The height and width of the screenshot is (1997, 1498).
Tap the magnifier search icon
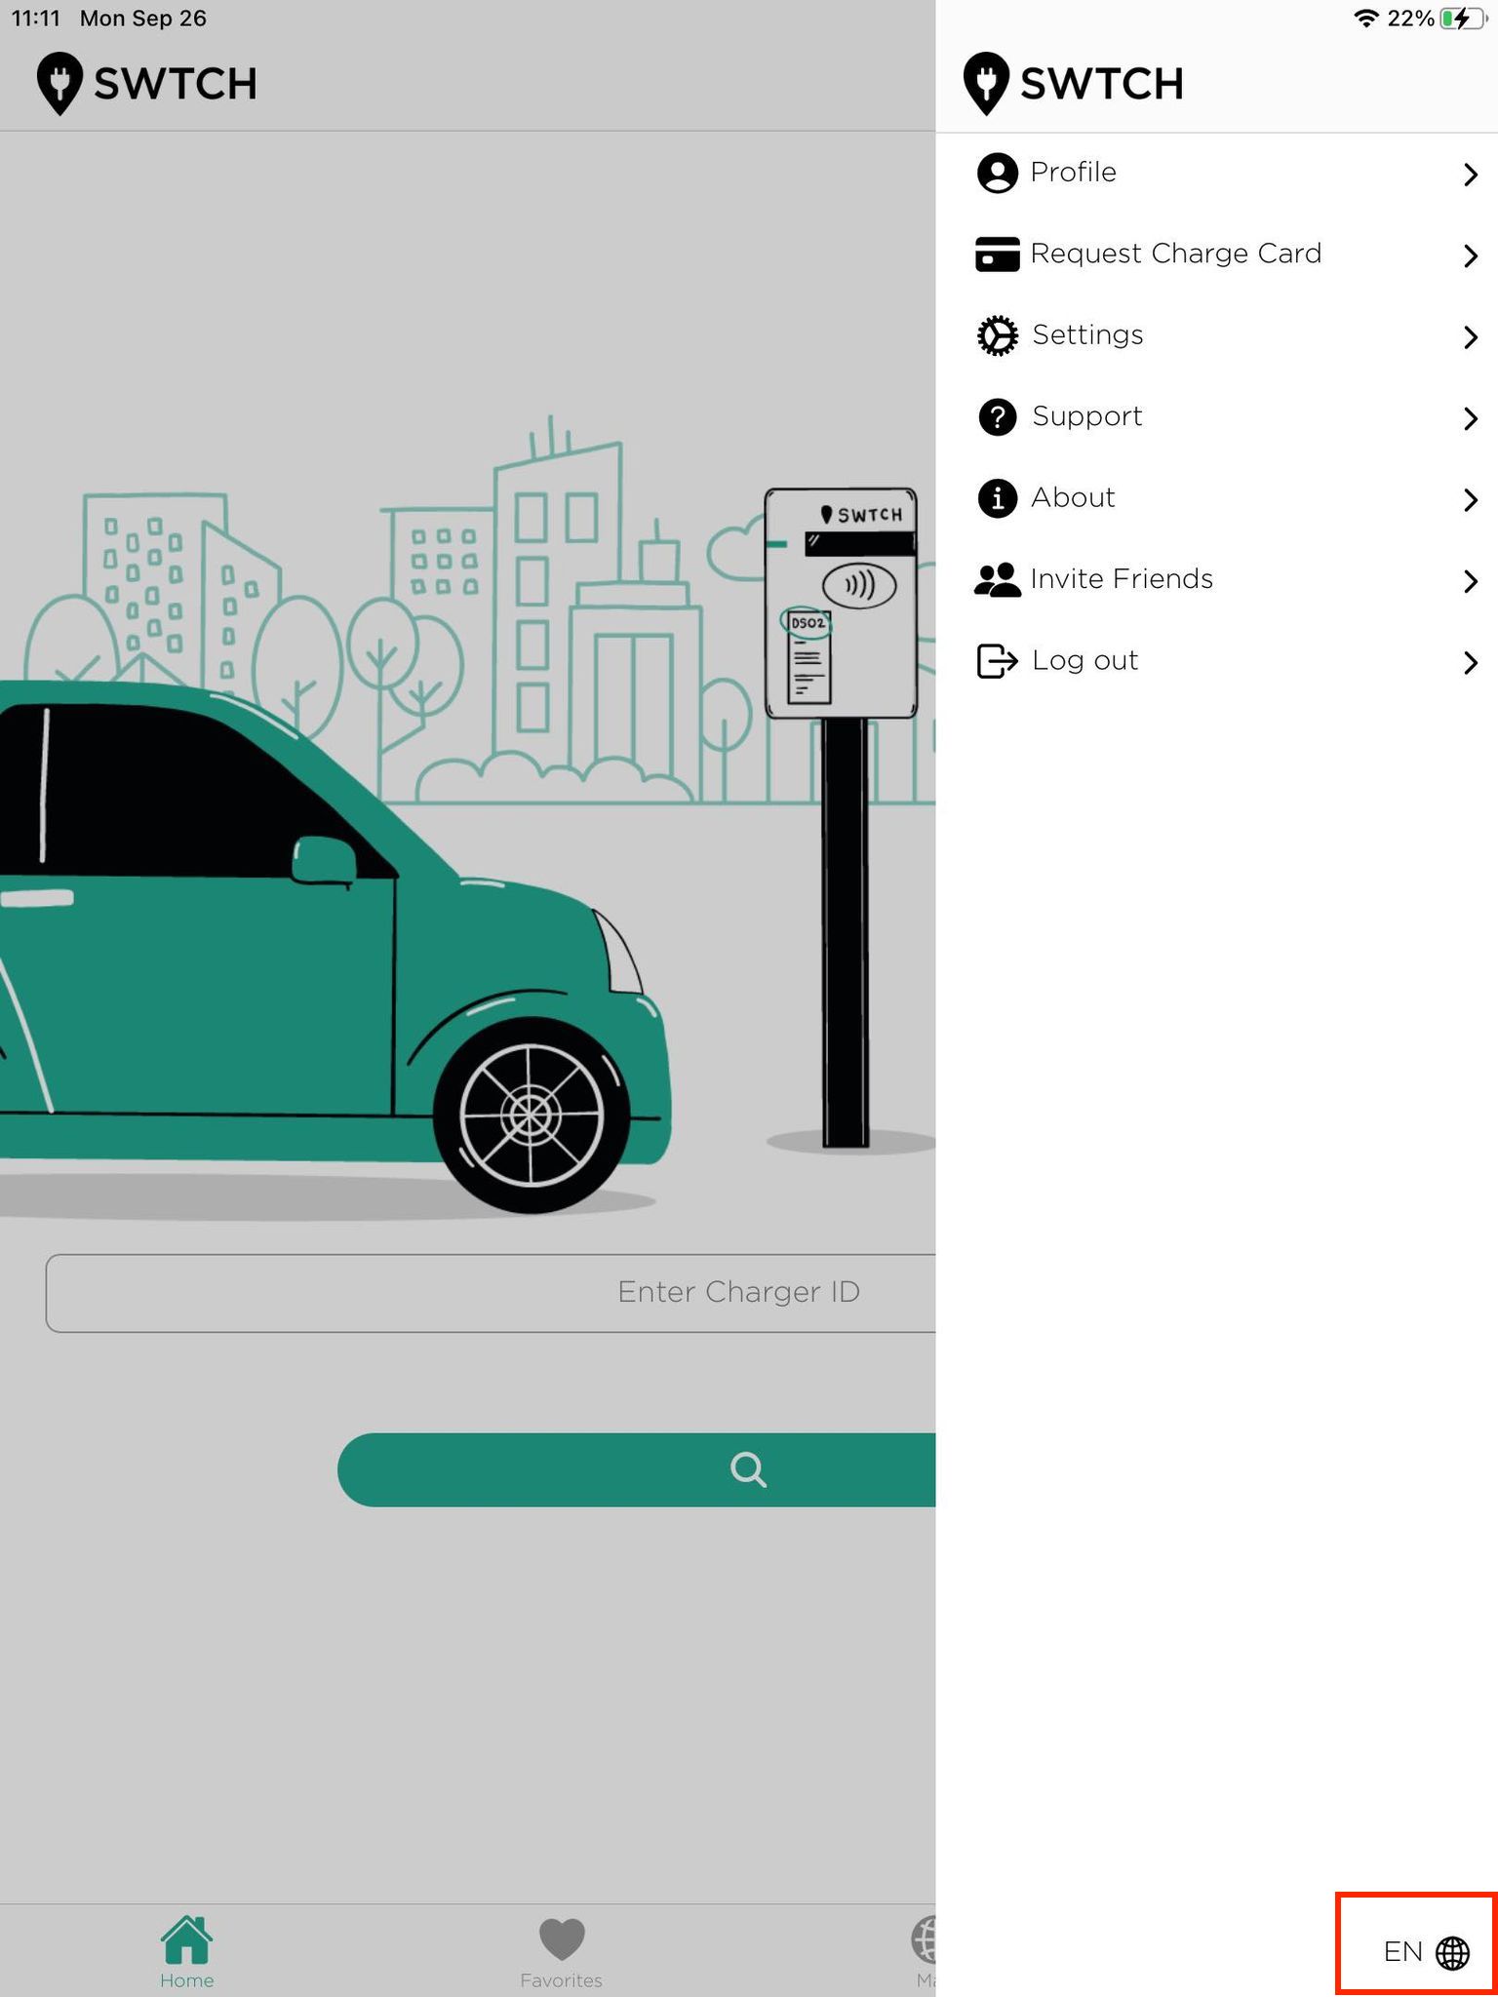pyautogui.click(x=748, y=1469)
